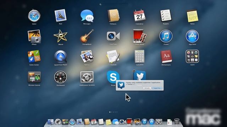Open the document stack in the Dock
This screenshot has height=127, width=227.
coord(170,122)
